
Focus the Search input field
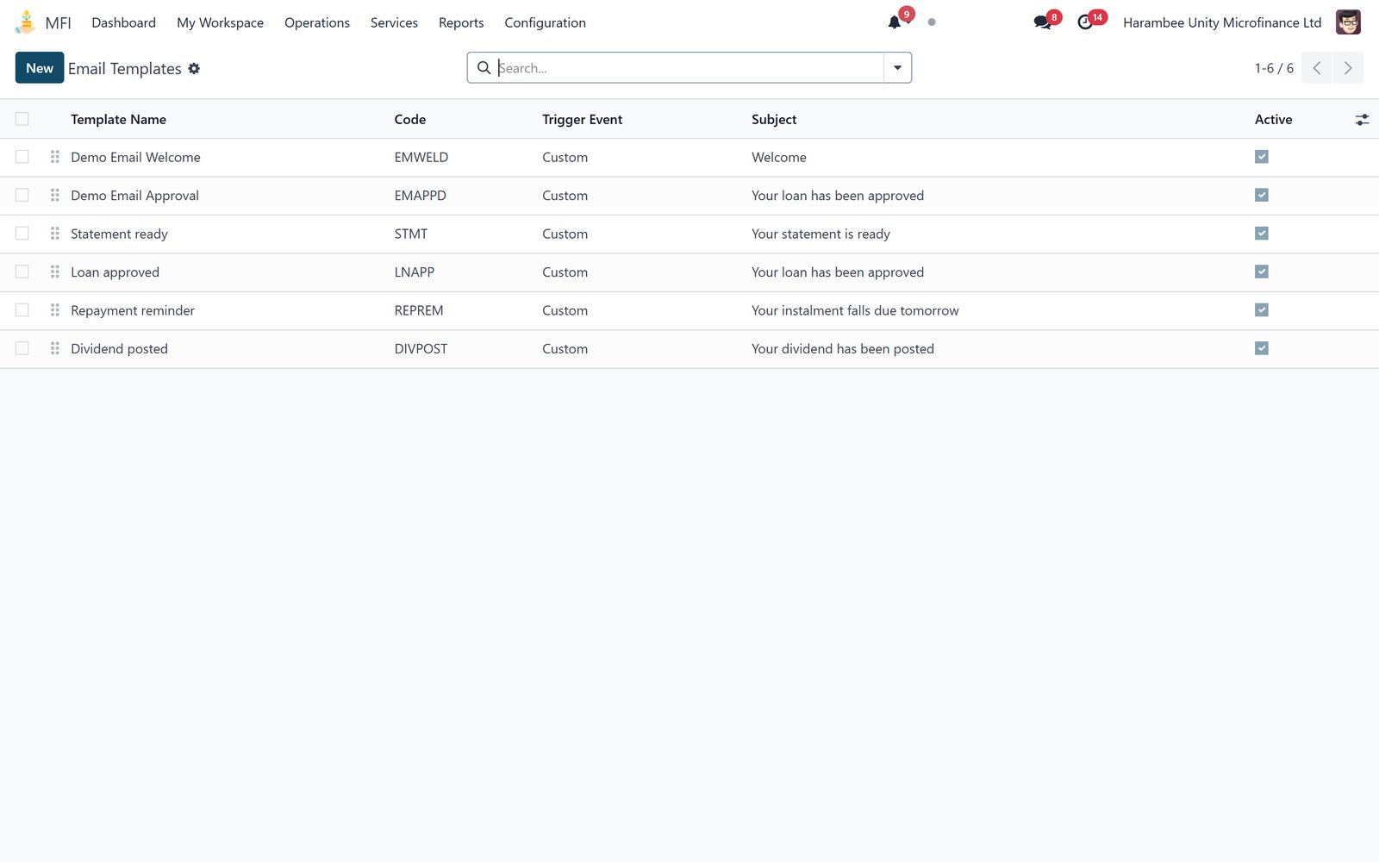689,68
